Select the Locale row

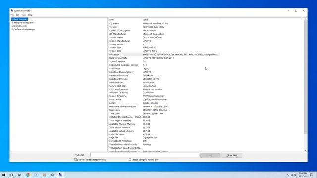point(164,103)
